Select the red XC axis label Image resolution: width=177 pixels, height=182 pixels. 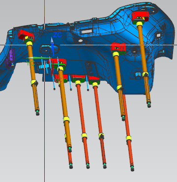[58, 80]
